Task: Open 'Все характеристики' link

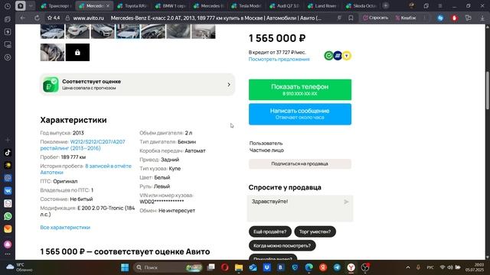Action: click(65, 228)
